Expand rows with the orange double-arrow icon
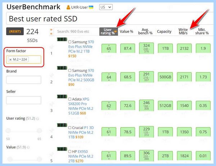Viewport: 216px width, 166px height. point(51,29)
